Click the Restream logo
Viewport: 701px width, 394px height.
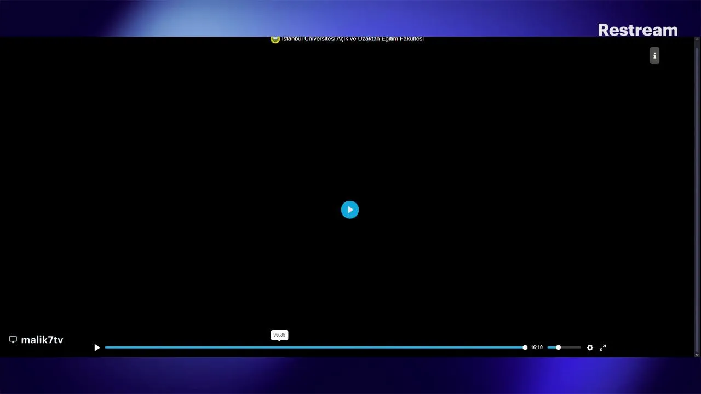[637, 30]
